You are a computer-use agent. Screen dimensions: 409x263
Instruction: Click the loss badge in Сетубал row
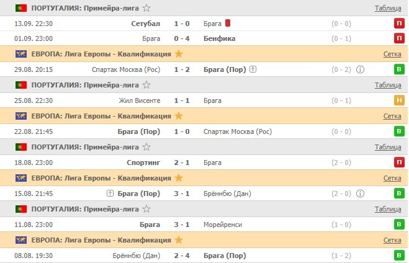[x=398, y=24]
